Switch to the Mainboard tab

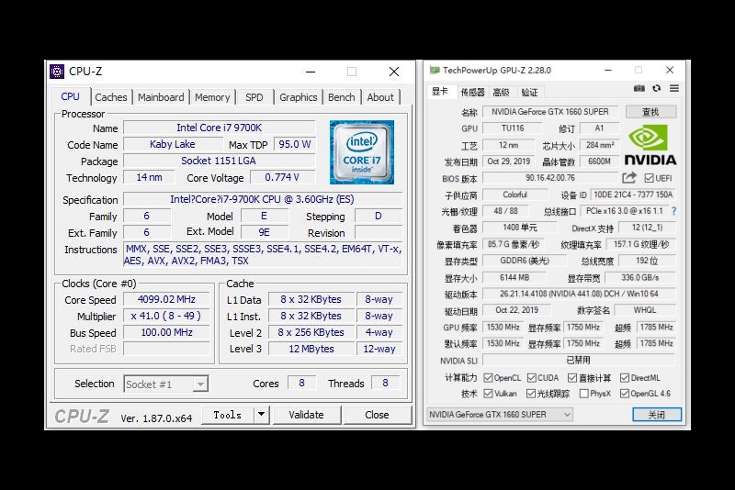(x=161, y=97)
